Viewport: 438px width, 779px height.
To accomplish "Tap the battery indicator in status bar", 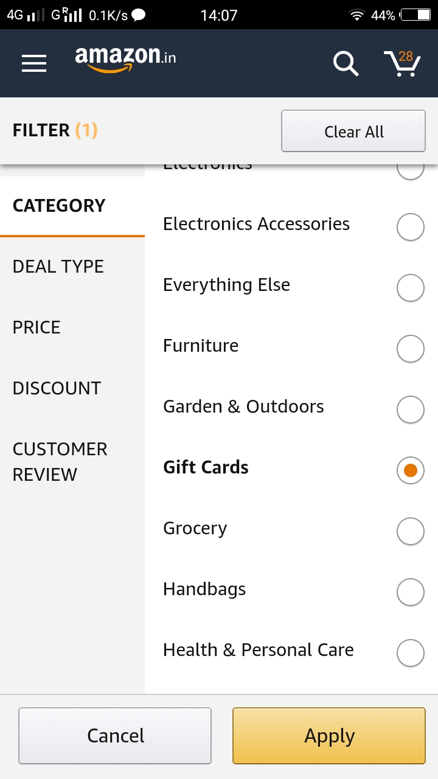I will 415,15.
